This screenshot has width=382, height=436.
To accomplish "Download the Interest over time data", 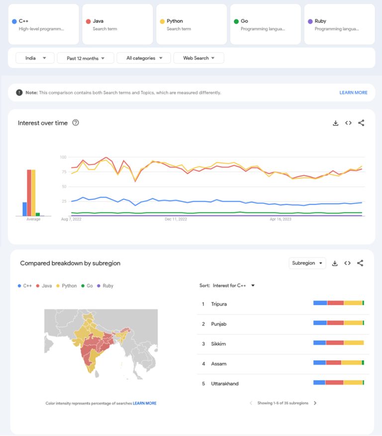I will coord(335,123).
